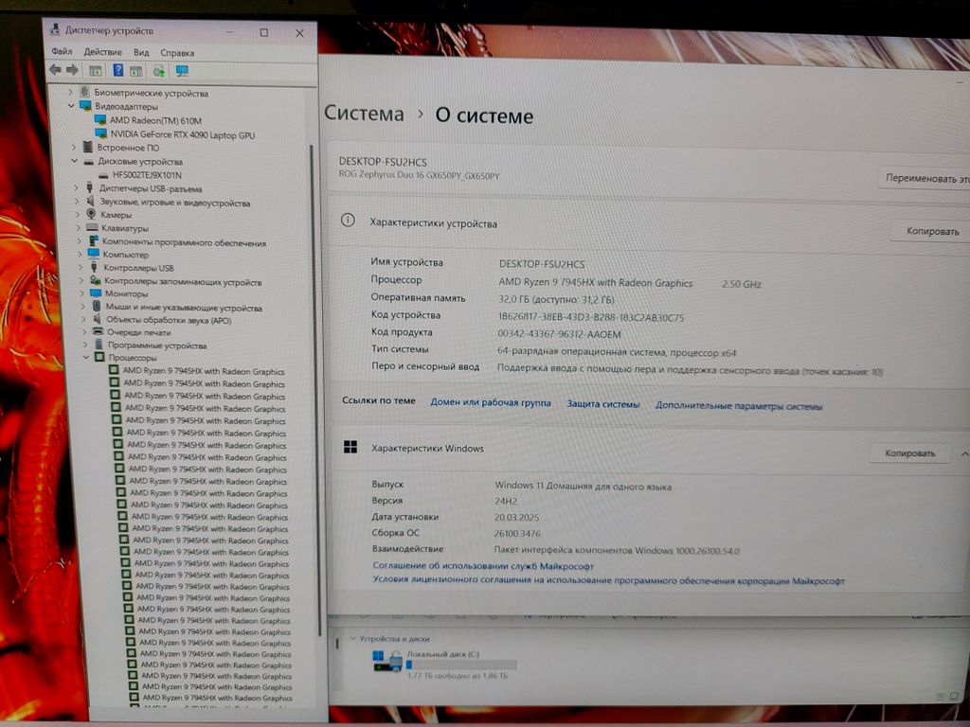Click the Камеры category icon
The width and height of the screenshot is (970, 727).
(x=92, y=214)
